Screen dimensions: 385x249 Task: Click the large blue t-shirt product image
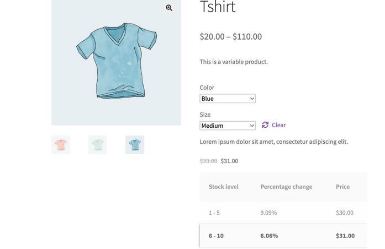click(x=116, y=62)
